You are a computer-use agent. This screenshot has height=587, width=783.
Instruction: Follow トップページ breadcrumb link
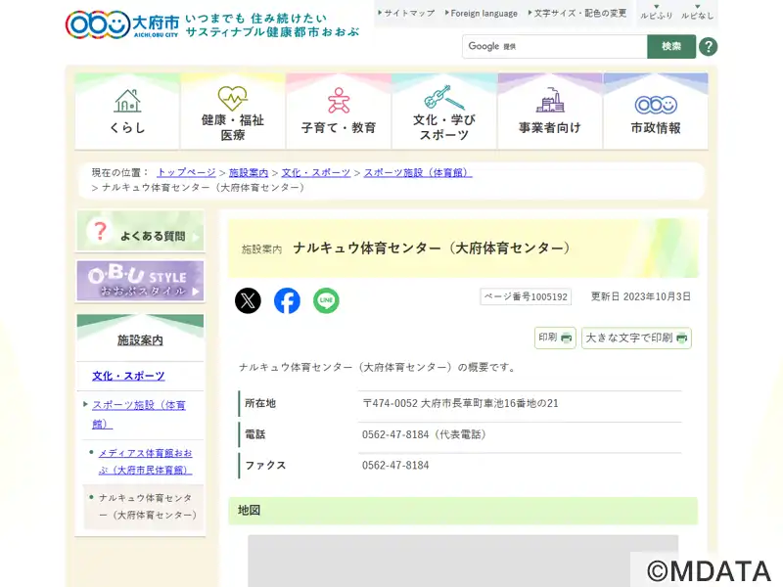186,172
